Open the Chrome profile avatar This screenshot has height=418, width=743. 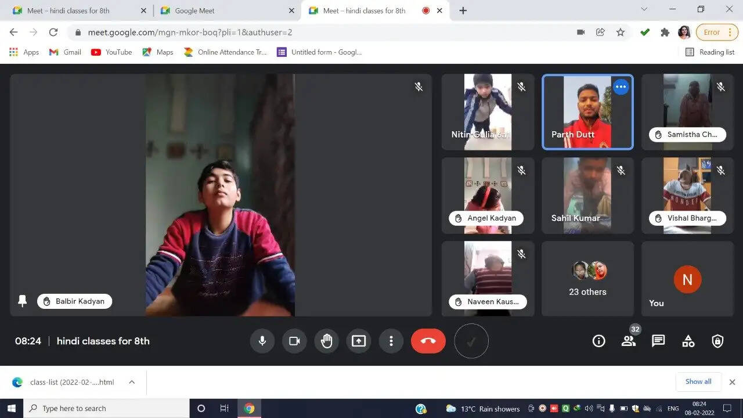point(684,33)
